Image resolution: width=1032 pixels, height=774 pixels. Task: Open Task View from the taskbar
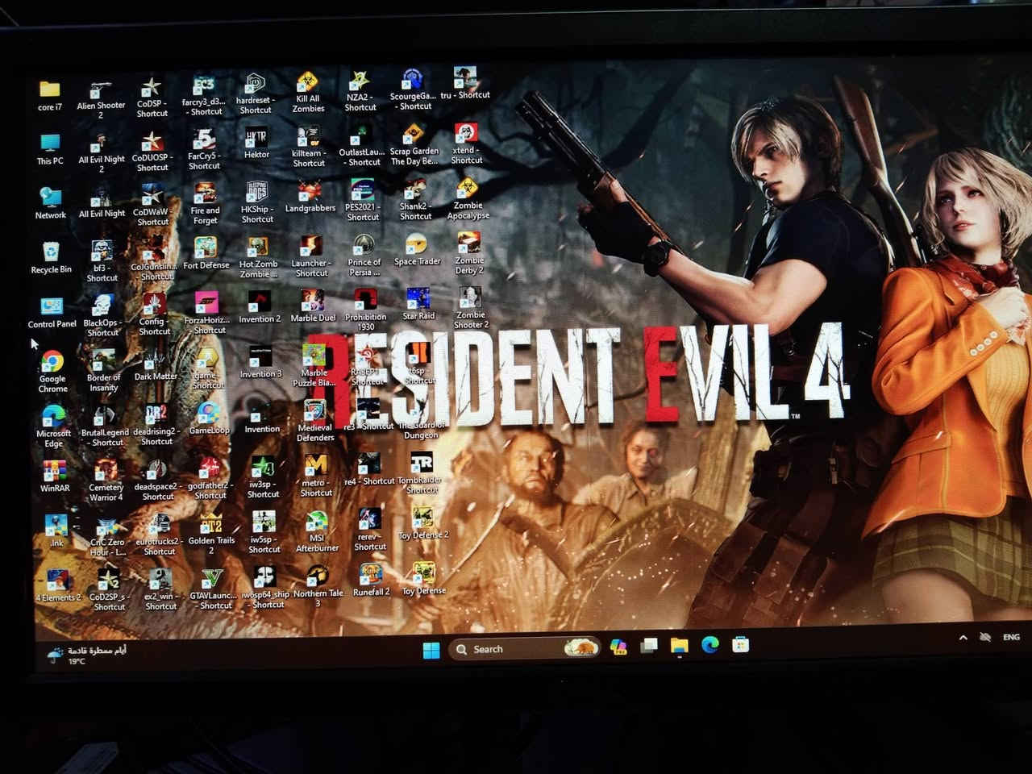tap(649, 646)
